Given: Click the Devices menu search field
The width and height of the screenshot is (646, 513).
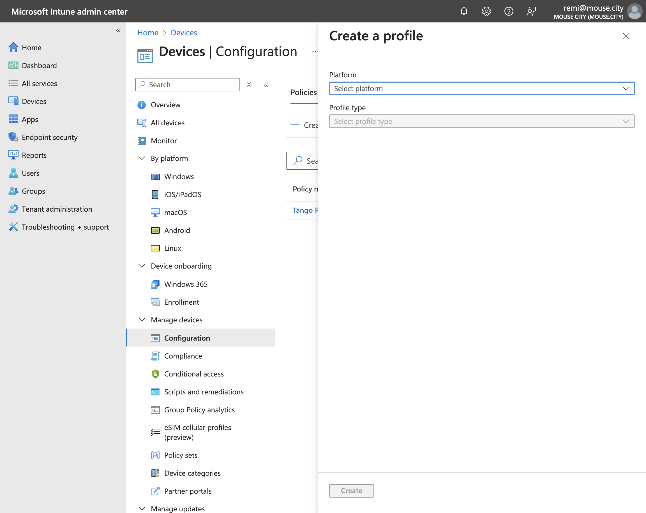Looking at the screenshot, I should click(188, 85).
